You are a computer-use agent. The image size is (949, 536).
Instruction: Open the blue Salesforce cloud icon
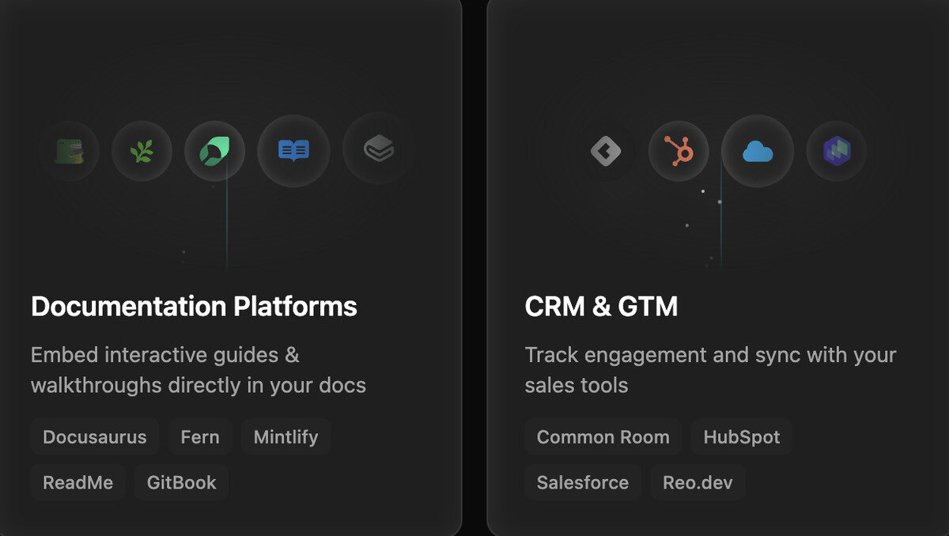[758, 150]
